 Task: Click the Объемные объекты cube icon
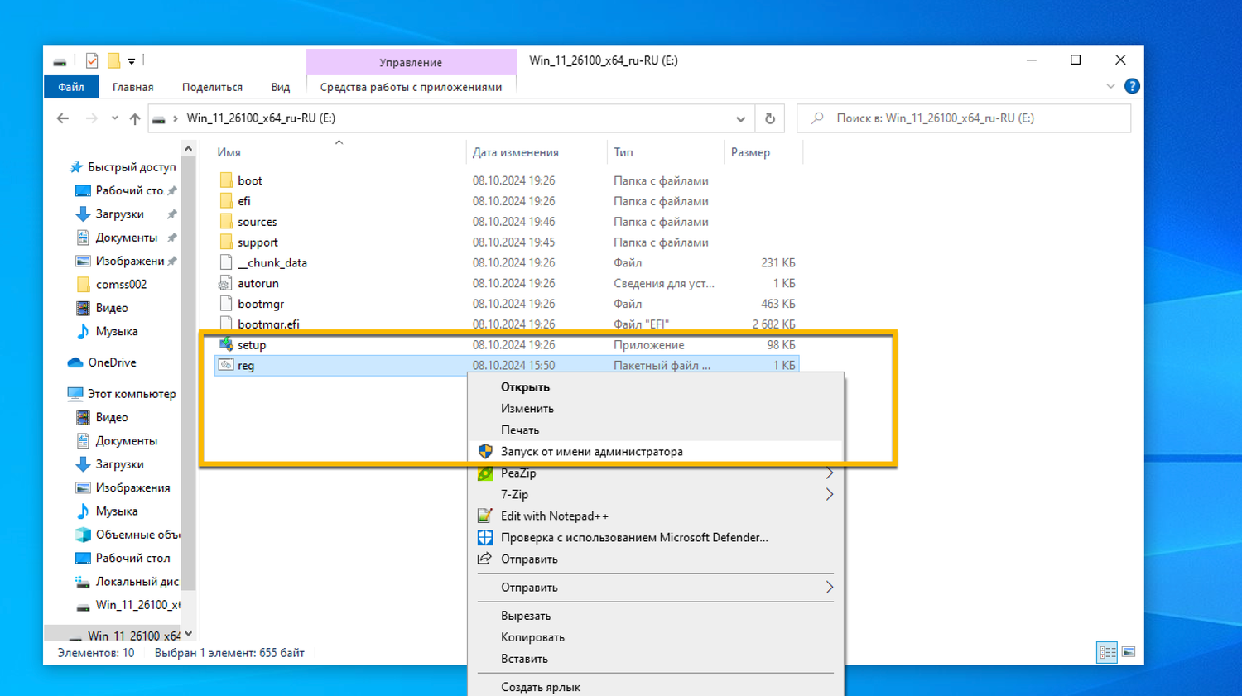click(x=83, y=535)
